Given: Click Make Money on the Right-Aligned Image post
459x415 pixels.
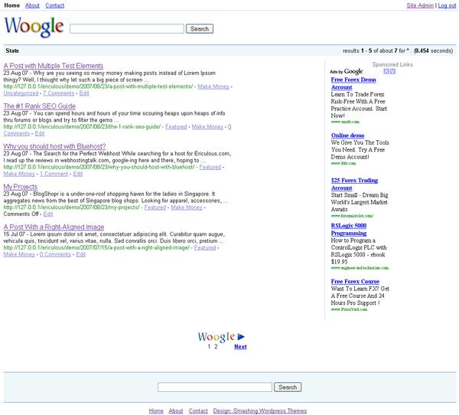Looking at the screenshot, I should tap(19, 254).
